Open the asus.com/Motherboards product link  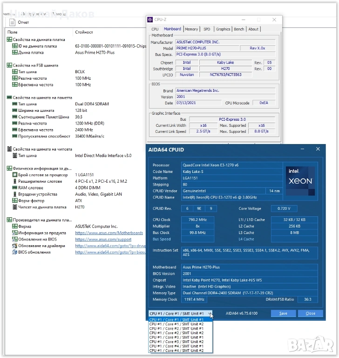109,233
